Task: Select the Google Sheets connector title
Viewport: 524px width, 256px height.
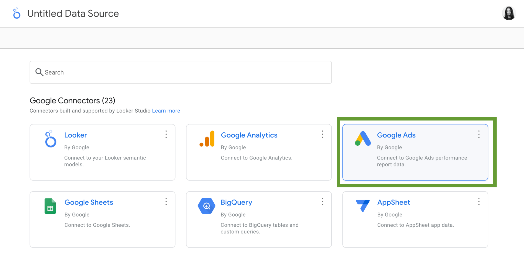Action: (89, 202)
